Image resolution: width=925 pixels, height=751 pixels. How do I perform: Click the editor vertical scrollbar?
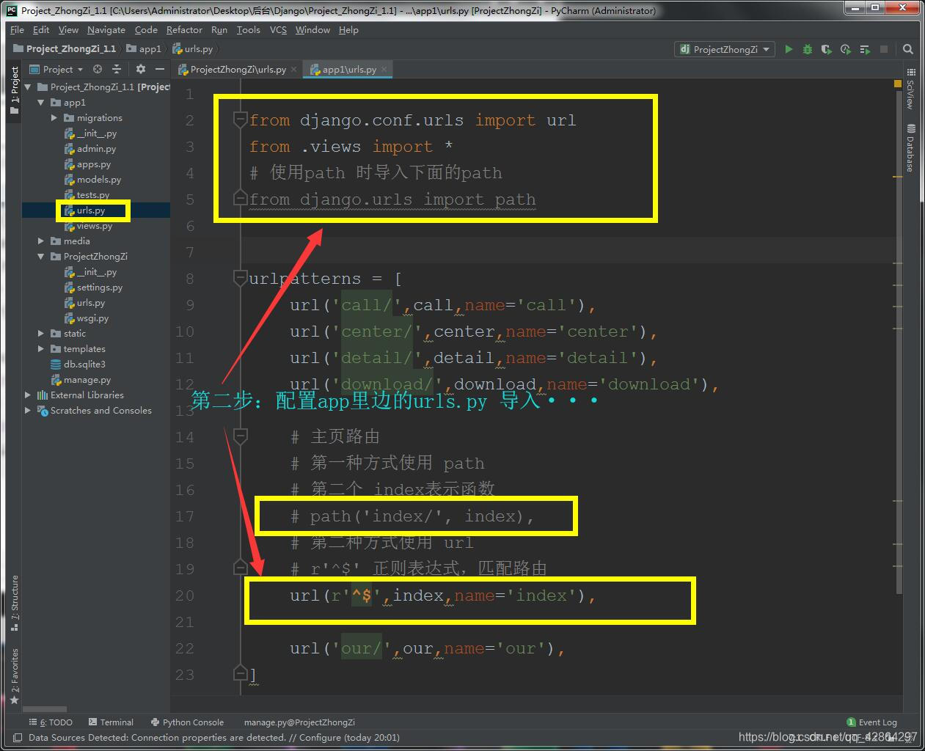point(898,341)
